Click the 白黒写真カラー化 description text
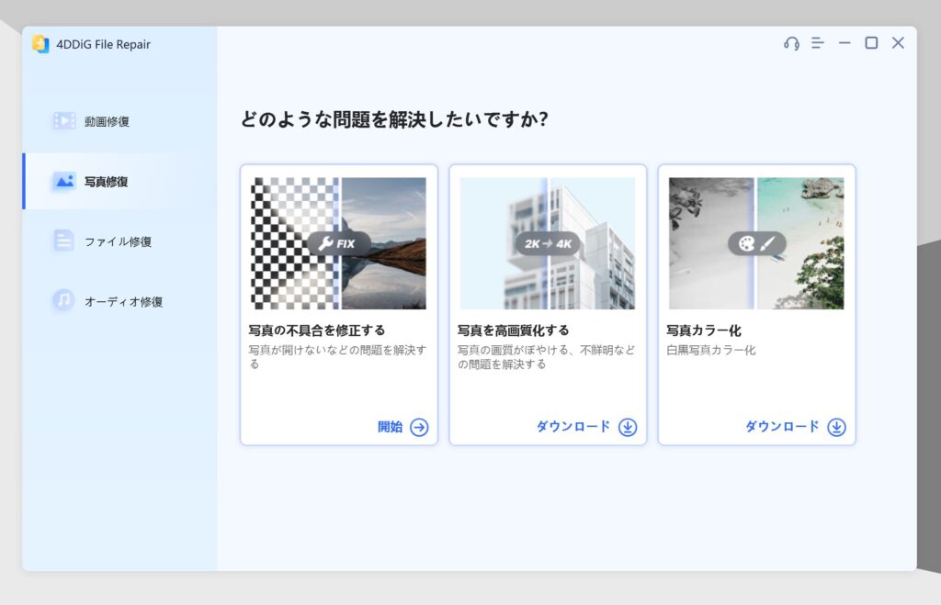 pos(711,350)
